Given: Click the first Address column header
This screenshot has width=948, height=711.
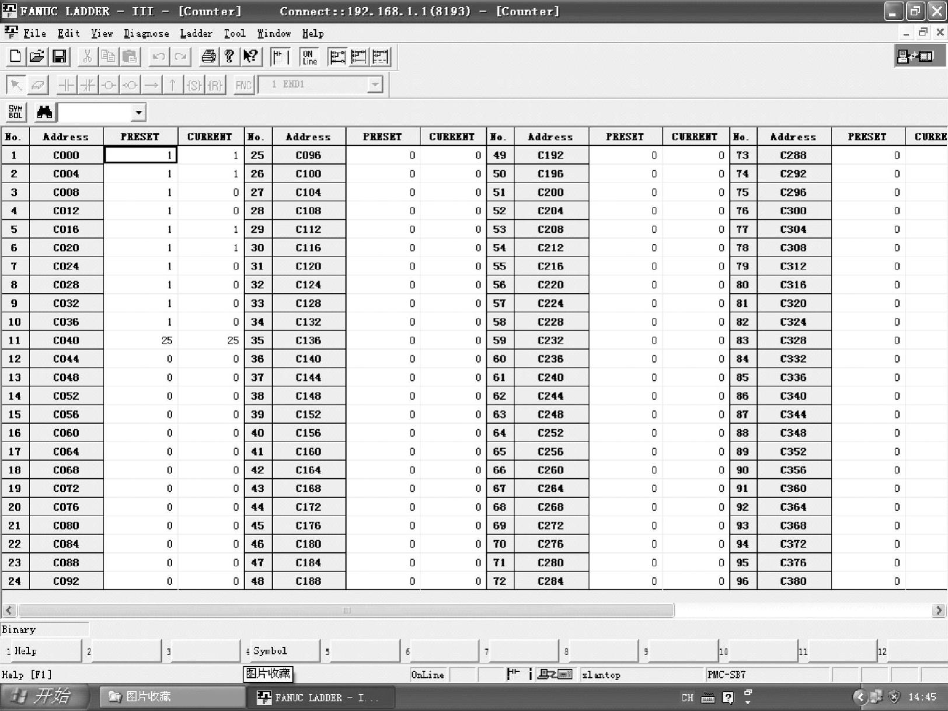Looking at the screenshot, I should point(66,137).
